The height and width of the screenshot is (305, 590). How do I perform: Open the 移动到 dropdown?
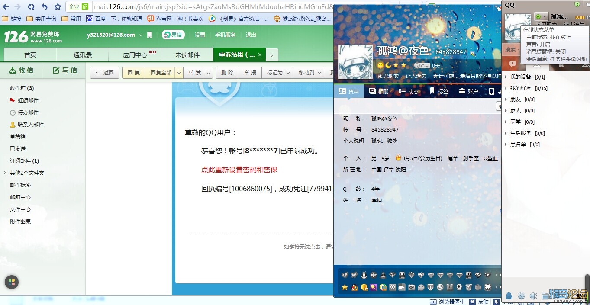coord(309,73)
